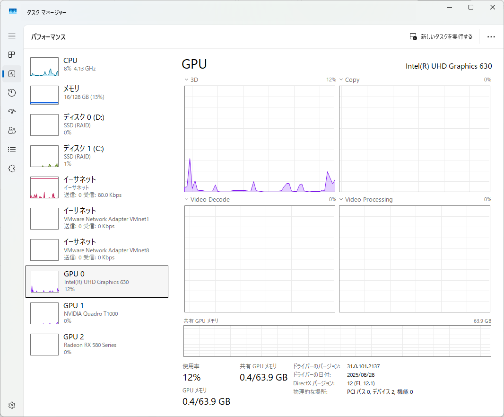Expand the Video Decode engine dropdown
Viewport: 504px width, 417px height.
(x=186, y=199)
